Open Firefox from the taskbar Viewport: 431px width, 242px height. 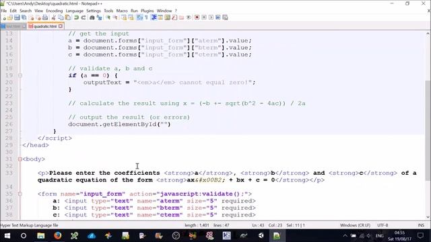57,236
